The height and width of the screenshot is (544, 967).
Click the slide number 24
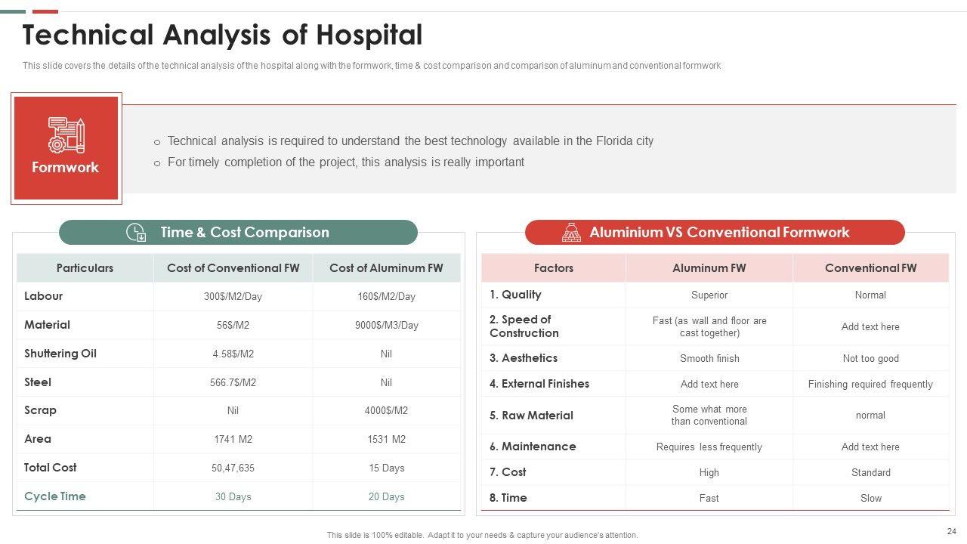point(950,532)
